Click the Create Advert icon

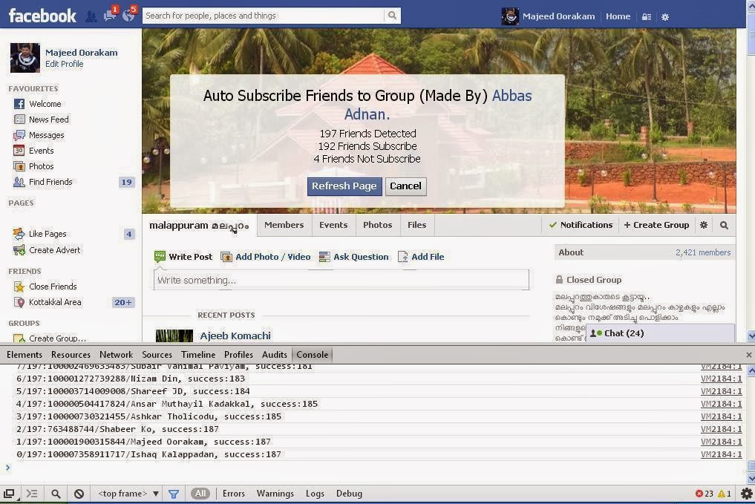pyautogui.click(x=19, y=250)
